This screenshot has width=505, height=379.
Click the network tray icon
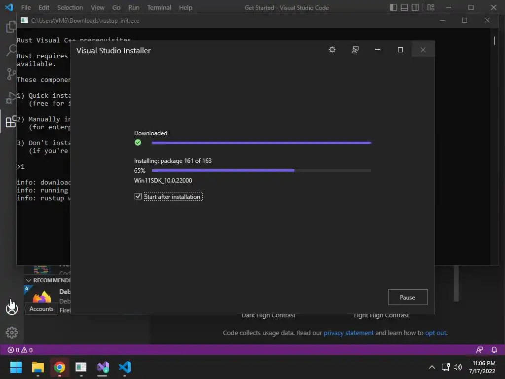click(446, 367)
